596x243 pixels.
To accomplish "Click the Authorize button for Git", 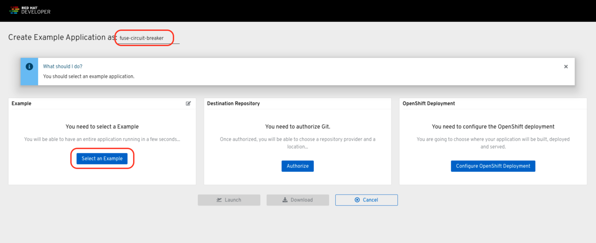I will point(298,166).
